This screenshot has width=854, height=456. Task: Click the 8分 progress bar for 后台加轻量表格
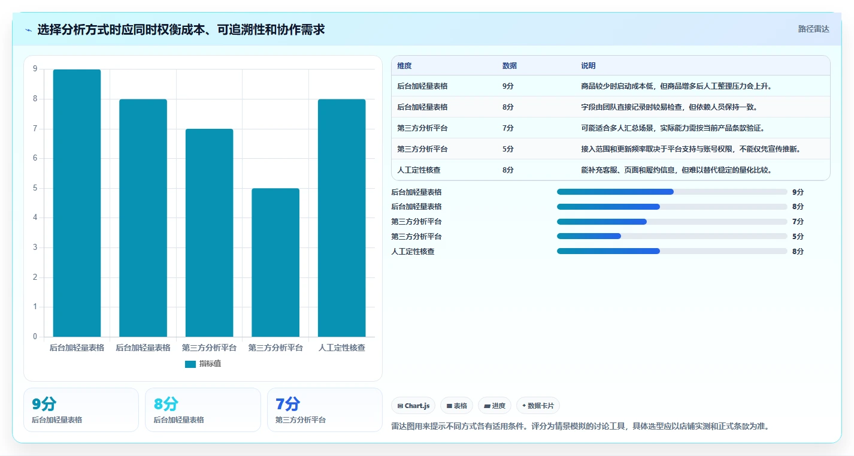tap(672, 207)
